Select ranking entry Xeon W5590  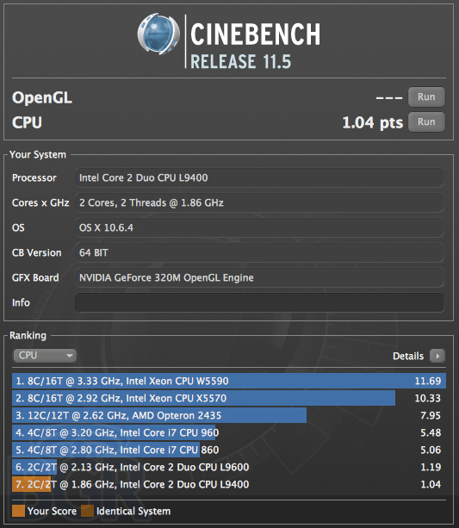click(229, 381)
